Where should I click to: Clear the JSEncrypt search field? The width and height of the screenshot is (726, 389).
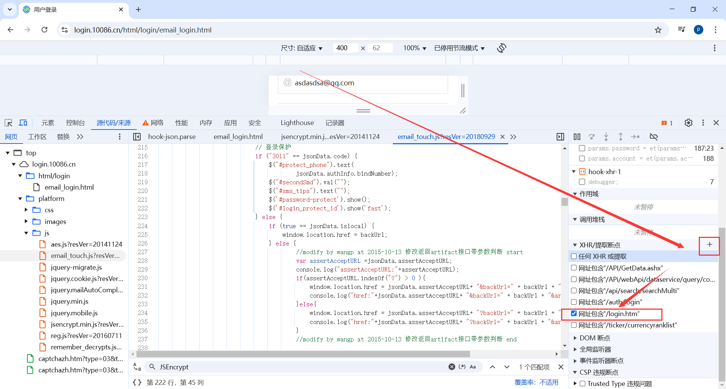(x=452, y=367)
